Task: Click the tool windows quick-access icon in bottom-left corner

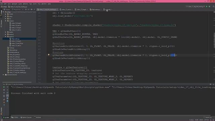Action: coord(2,120)
